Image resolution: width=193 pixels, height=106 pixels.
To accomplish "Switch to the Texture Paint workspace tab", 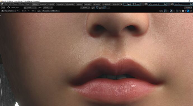I will pyautogui.click(x=70, y=4).
